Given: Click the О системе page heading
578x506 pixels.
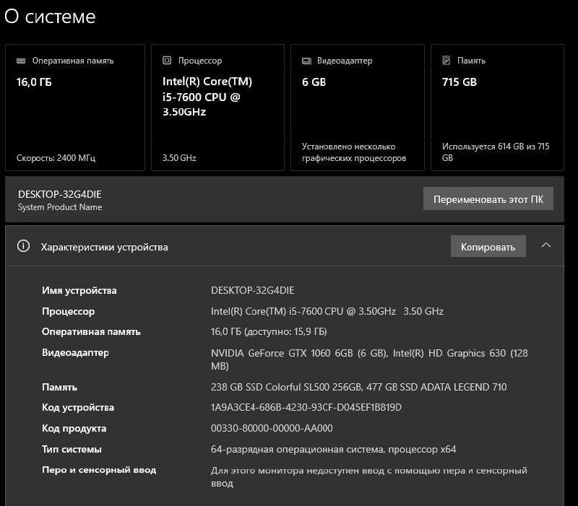Looking at the screenshot, I should [50, 17].
